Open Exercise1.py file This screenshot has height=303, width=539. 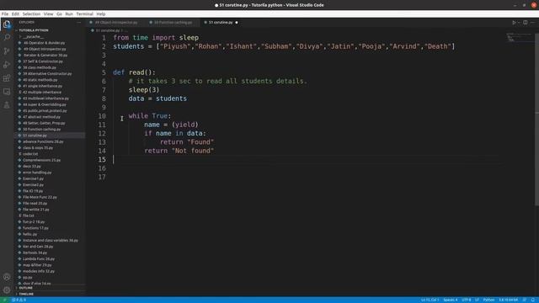pos(33,178)
